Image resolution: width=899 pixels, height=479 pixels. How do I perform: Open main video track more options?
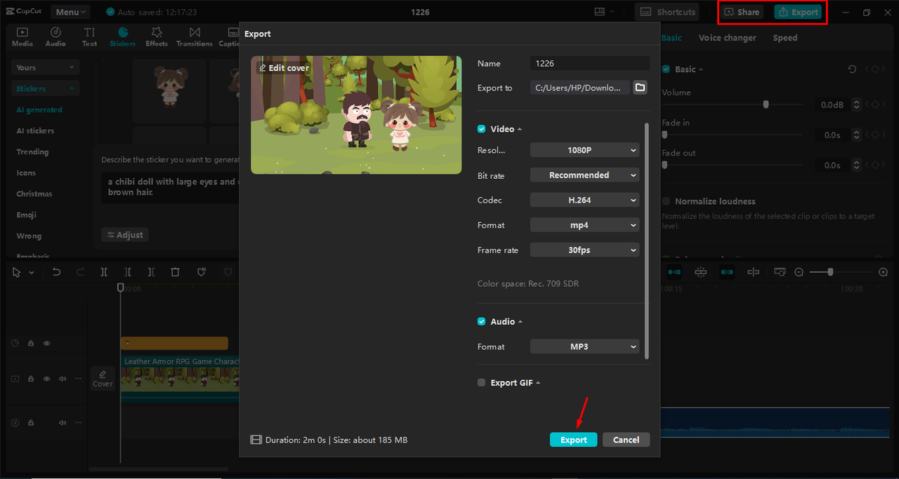78,379
